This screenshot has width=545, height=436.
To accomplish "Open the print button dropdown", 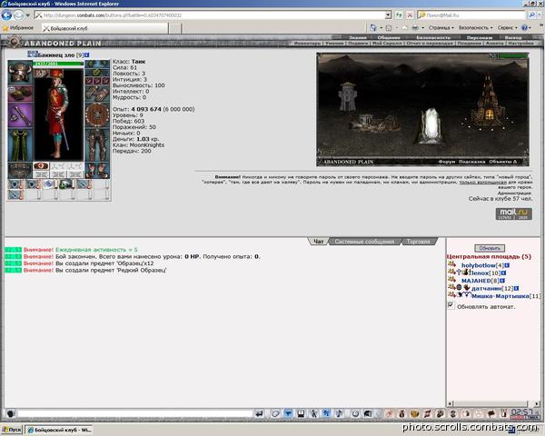I will pos(422,27).
